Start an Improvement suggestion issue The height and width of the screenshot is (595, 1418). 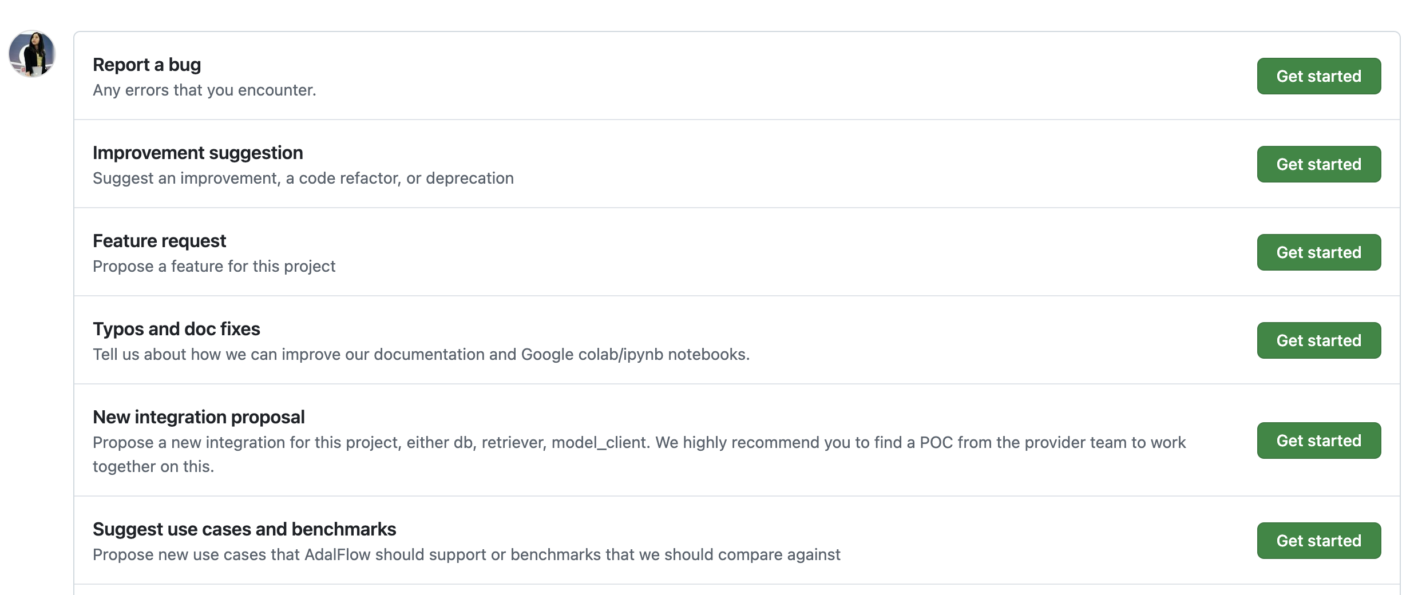click(x=1318, y=164)
